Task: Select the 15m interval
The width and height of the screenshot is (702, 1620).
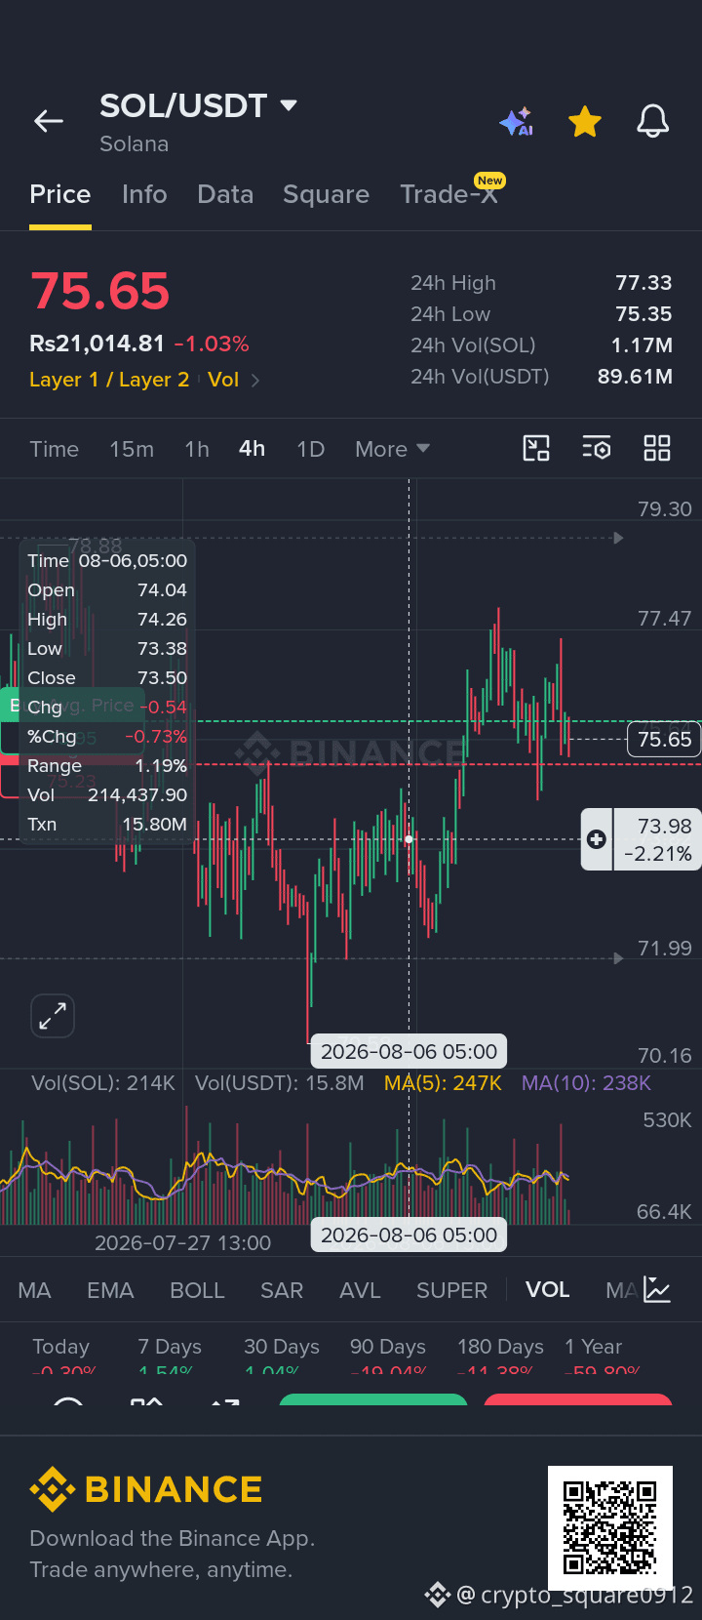Action: (x=132, y=449)
